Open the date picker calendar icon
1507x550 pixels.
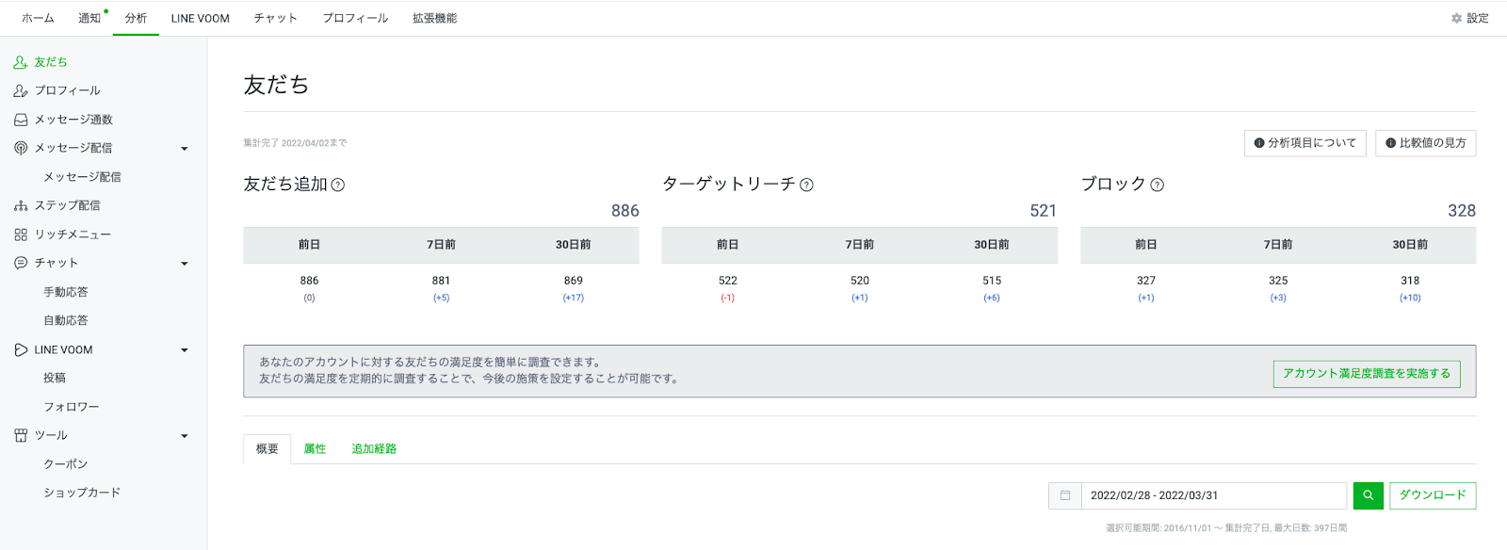[x=1065, y=495]
